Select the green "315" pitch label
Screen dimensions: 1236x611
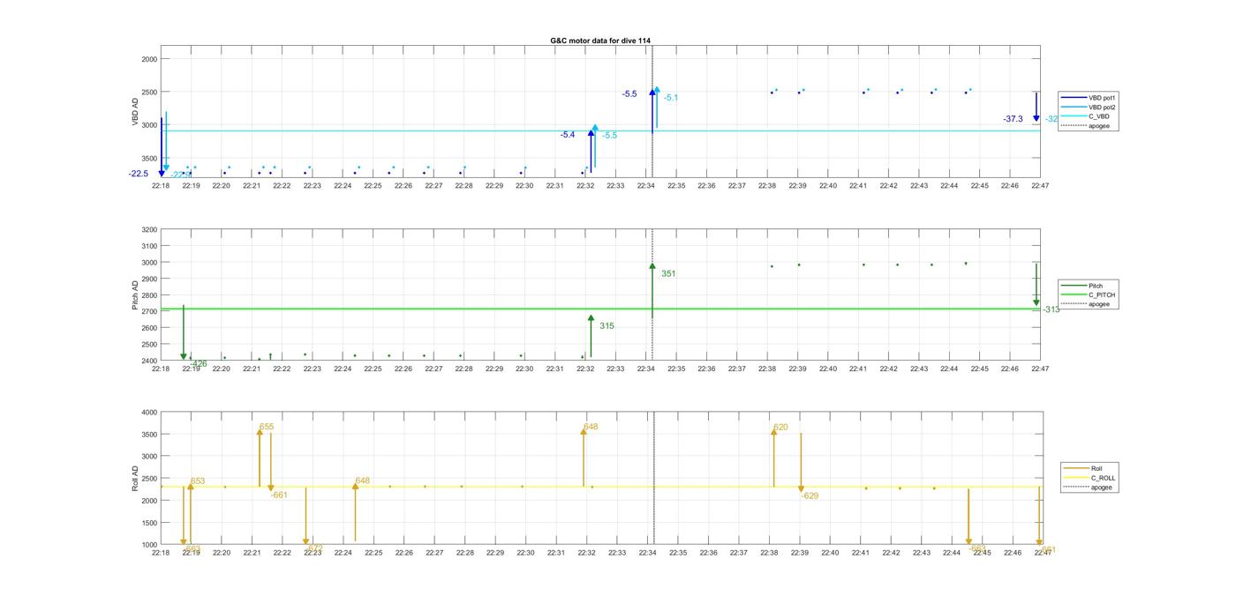[x=607, y=326]
